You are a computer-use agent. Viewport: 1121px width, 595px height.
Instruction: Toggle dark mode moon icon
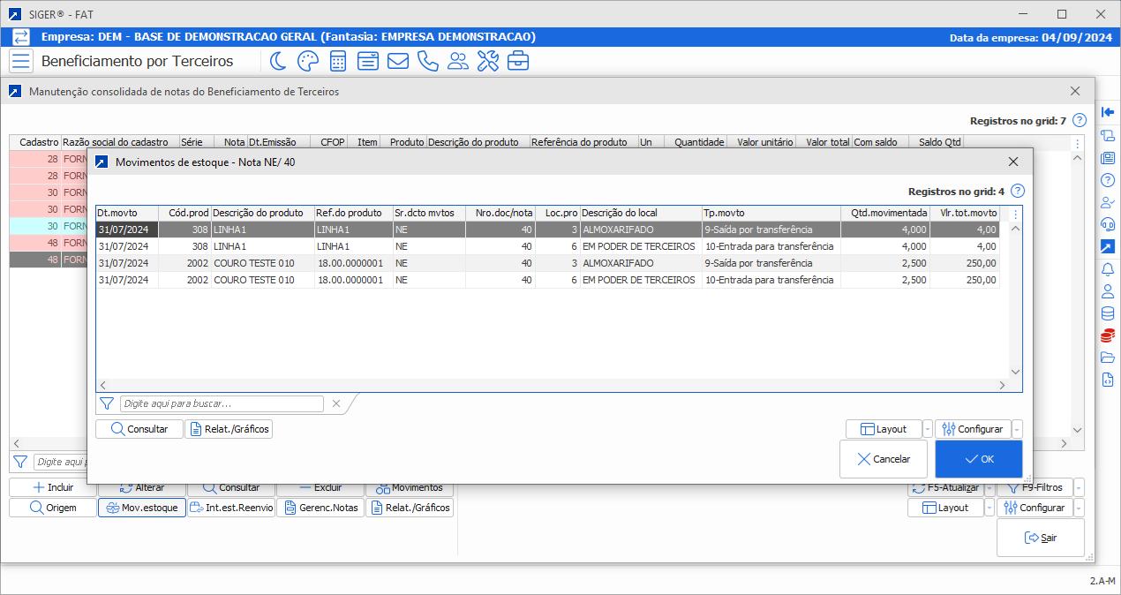pos(278,61)
